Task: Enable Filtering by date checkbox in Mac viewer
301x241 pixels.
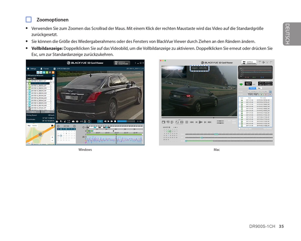Action: (240, 129)
